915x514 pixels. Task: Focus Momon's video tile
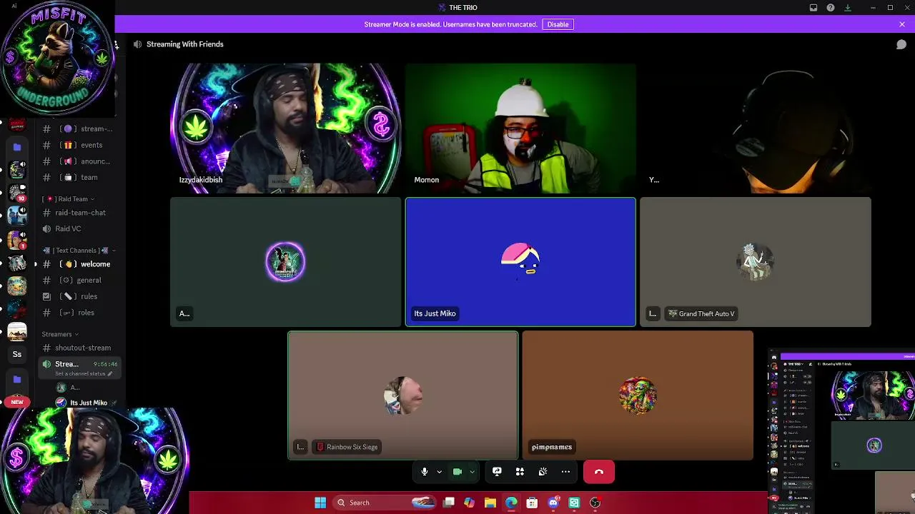tap(520, 128)
